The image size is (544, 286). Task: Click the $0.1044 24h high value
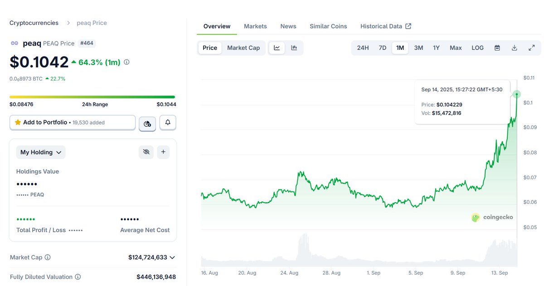tap(166, 104)
